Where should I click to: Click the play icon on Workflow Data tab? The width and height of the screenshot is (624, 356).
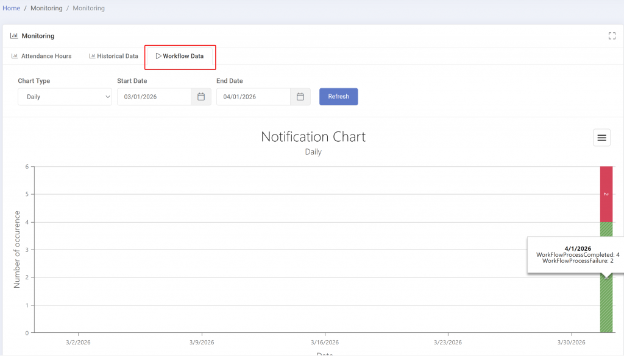click(158, 56)
